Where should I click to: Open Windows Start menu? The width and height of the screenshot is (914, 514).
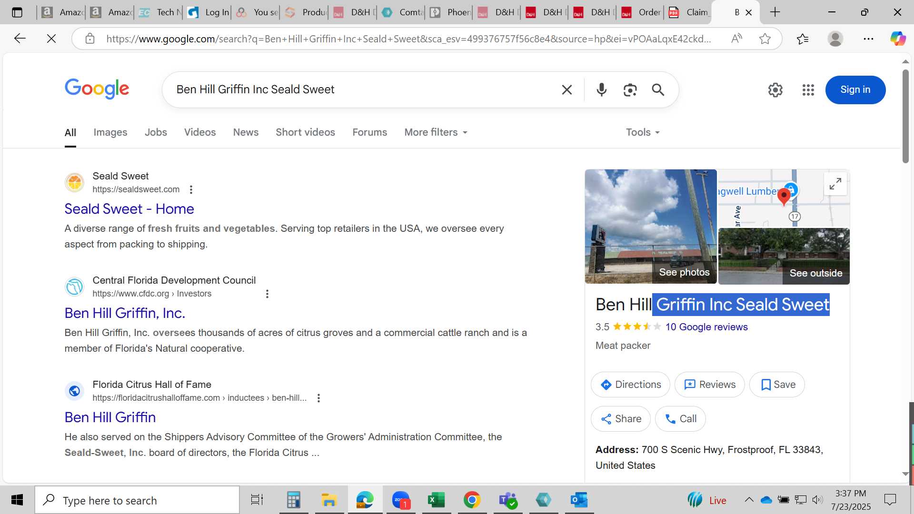point(17,500)
